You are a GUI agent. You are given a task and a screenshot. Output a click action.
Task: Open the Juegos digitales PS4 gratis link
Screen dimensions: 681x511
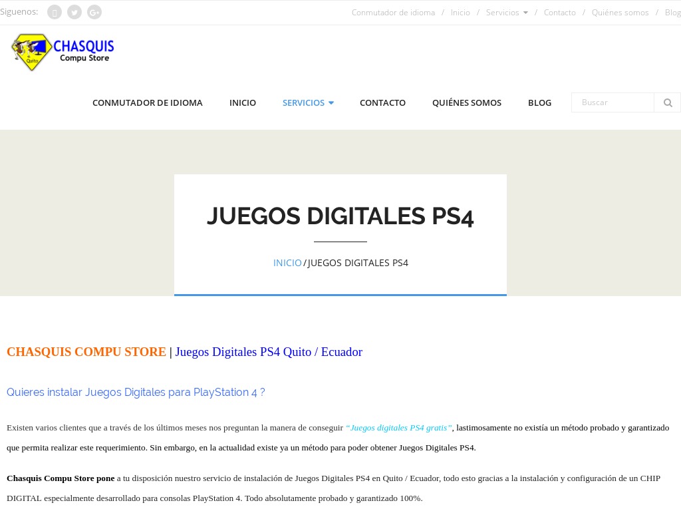398,428
